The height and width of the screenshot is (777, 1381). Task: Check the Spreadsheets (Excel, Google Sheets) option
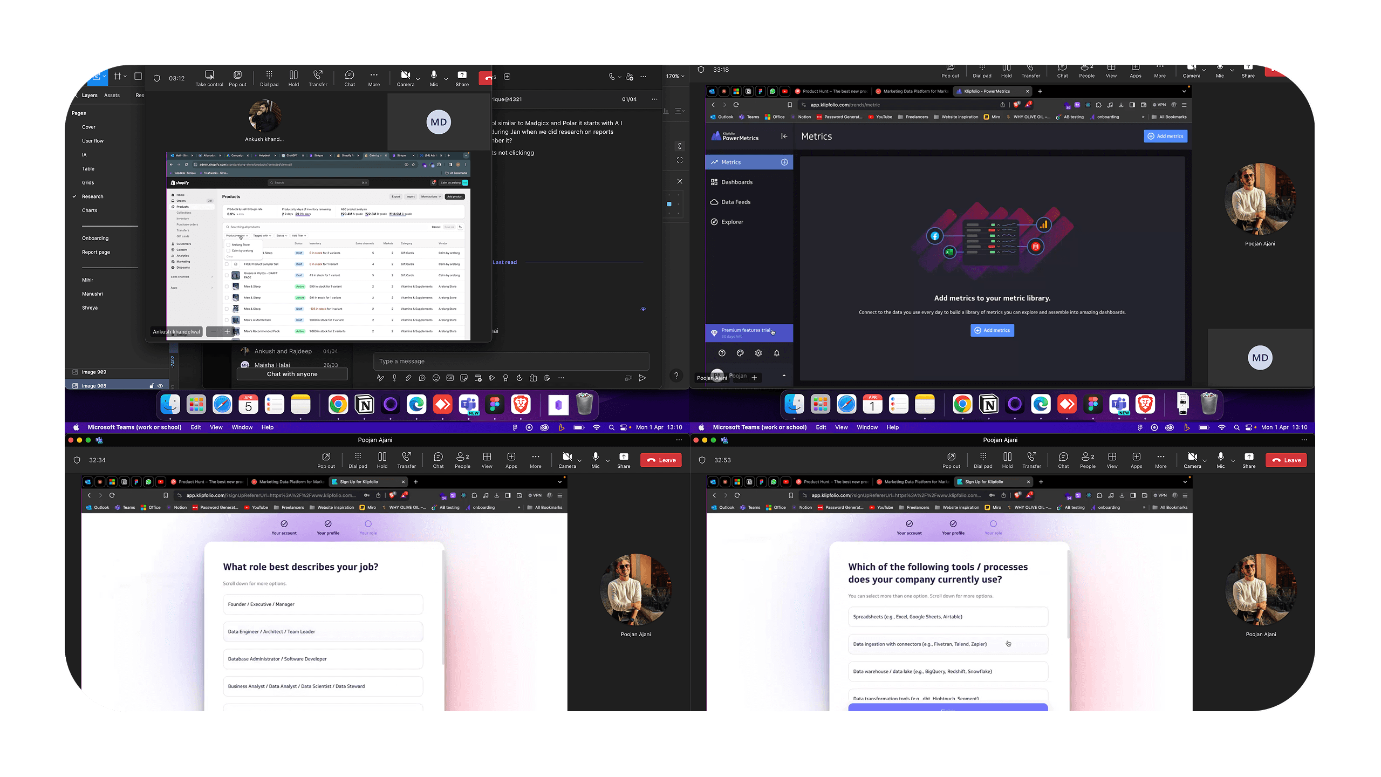coord(948,617)
